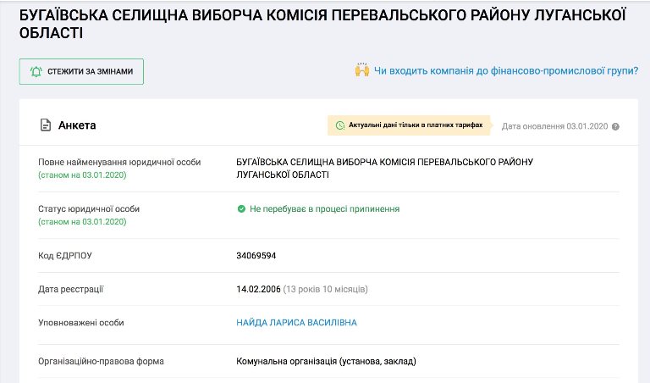
Task: Click the page title БУГАЇВСЬКА СЕЛИЩНА ВИБОРЧА КОМІСІЯ
Action: pos(324,25)
